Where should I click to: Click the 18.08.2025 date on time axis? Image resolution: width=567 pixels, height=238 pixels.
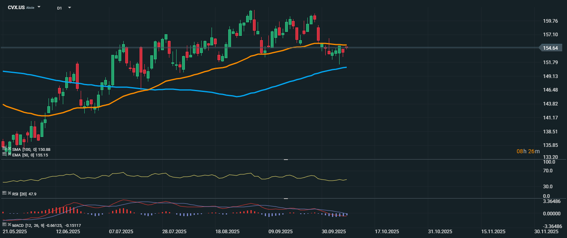tap(227, 232)
